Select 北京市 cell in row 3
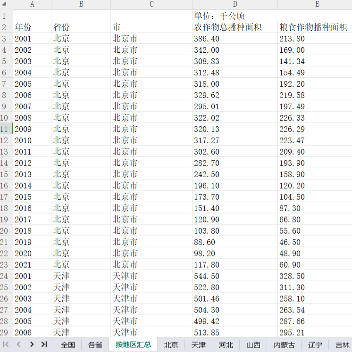The image size is (352, 352). [x=151, y=39]
